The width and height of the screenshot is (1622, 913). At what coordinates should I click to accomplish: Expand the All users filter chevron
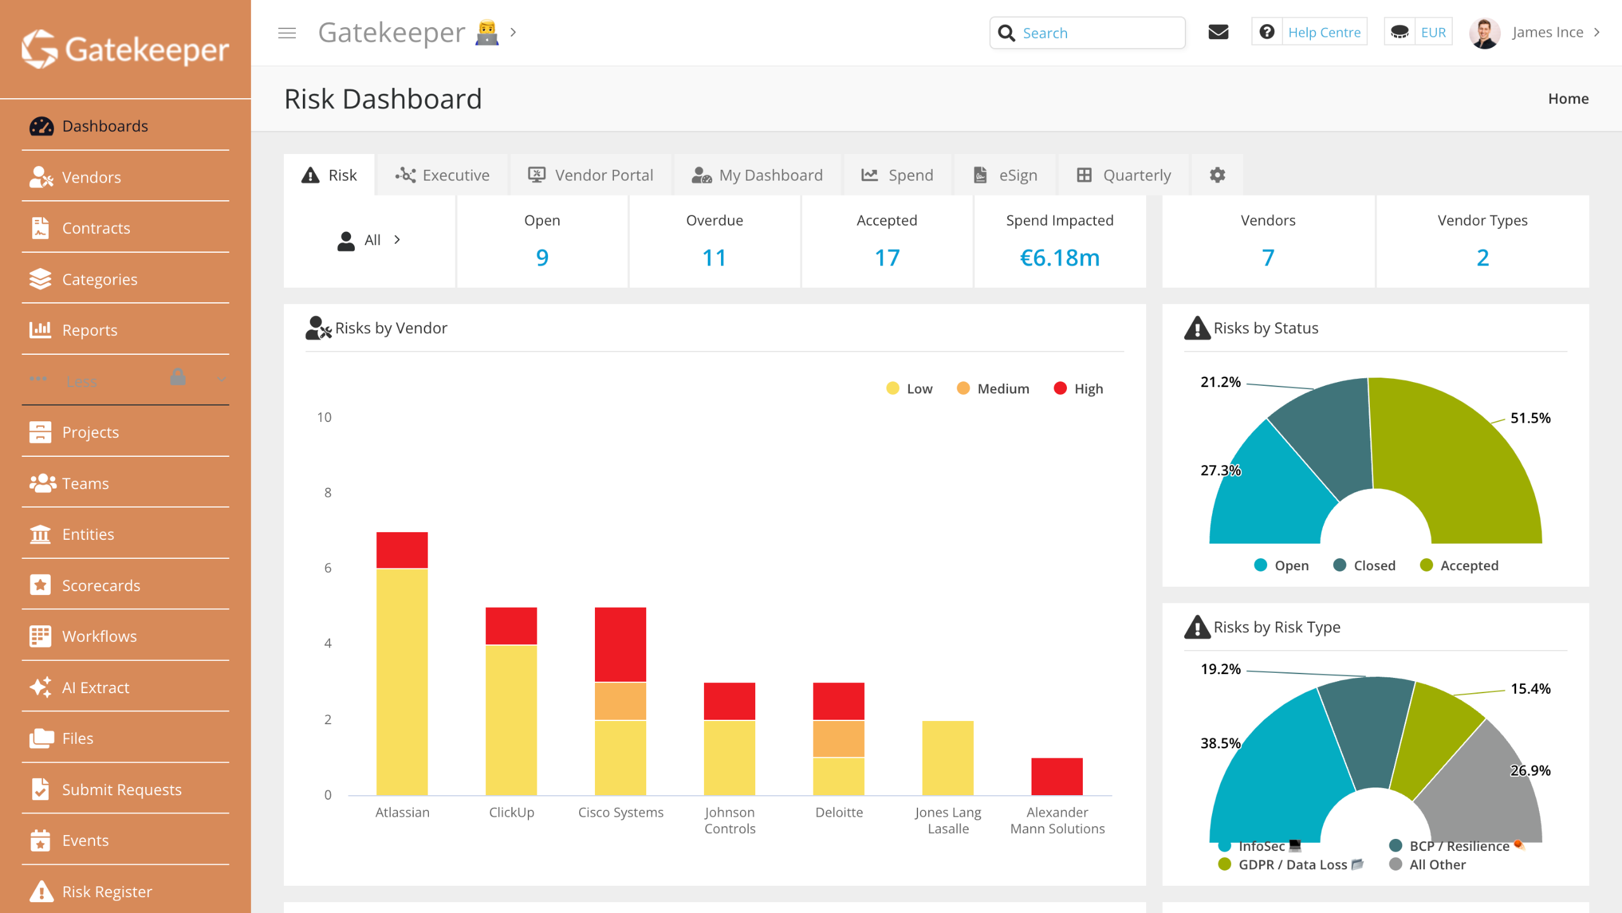click(x=397, y=239)
